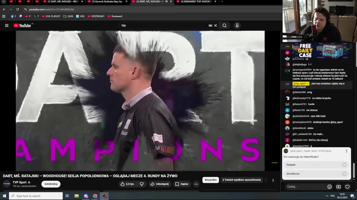
Task: Activate voice search with the microphone icon
Action: [237, 25]
